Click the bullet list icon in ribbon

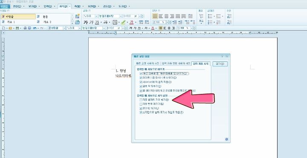tap(210, 16)
